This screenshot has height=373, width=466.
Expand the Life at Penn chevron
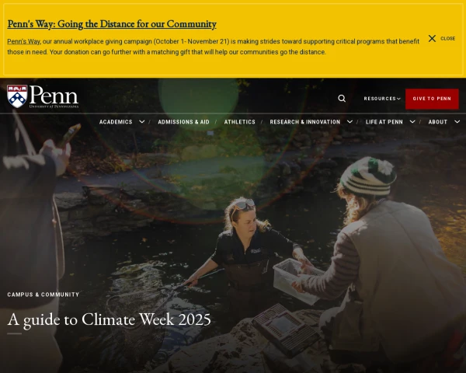point(412,122)
